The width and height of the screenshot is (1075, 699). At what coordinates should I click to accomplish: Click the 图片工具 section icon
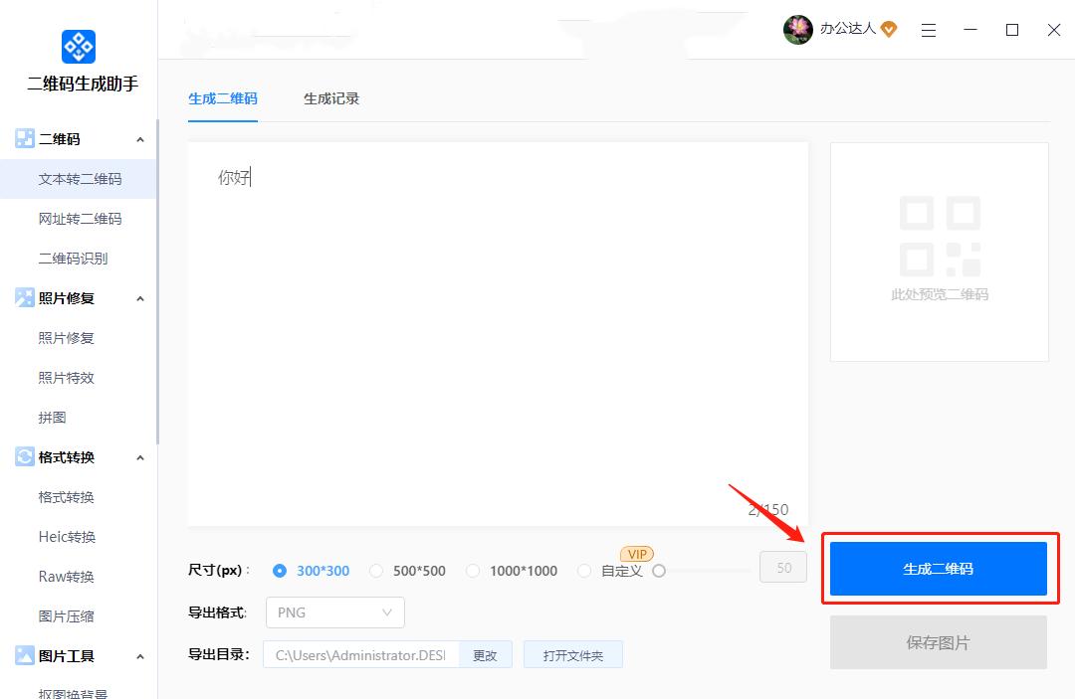point(25,655)
